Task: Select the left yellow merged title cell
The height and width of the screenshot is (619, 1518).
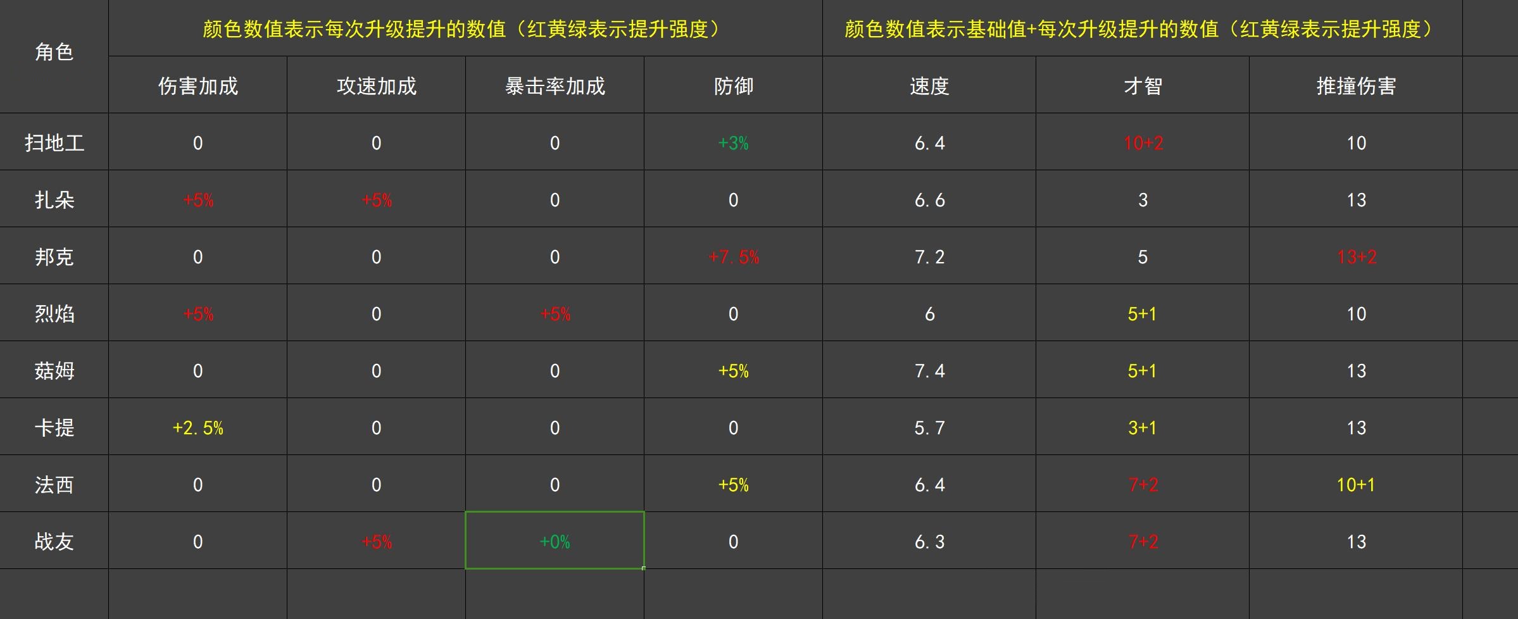Action: pos(465,29)
